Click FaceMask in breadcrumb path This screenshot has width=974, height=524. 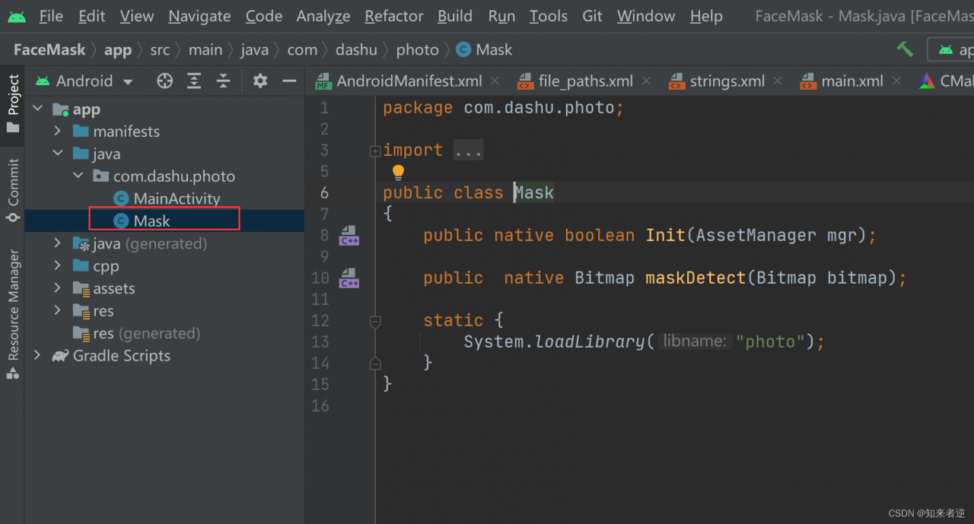click(x=49, y=49)
